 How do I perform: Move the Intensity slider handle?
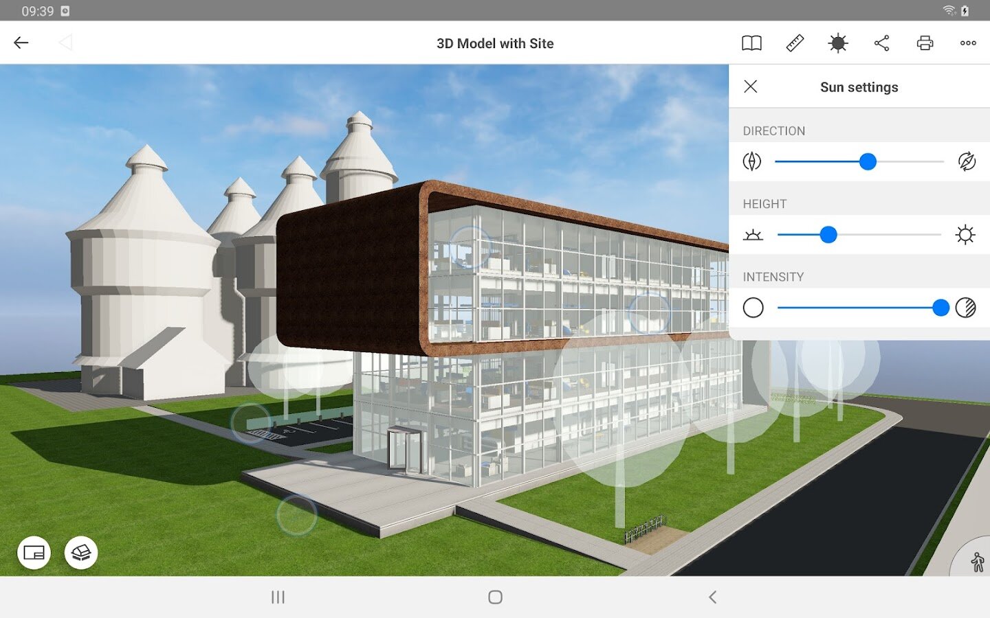(941, 308)
